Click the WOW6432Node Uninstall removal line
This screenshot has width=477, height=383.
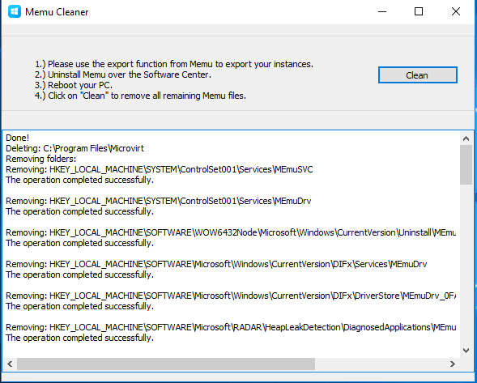[x=231, y=232]
